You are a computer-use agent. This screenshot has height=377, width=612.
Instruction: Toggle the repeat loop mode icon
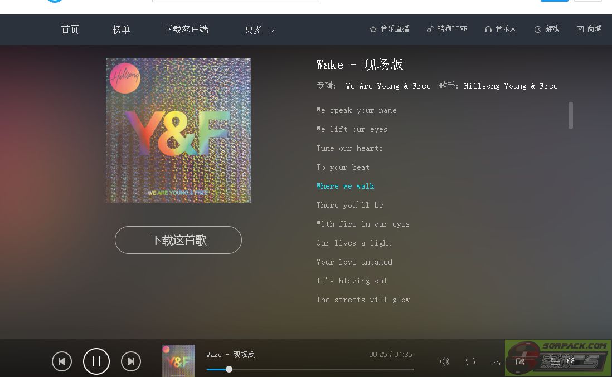click(x=470, y=361)
